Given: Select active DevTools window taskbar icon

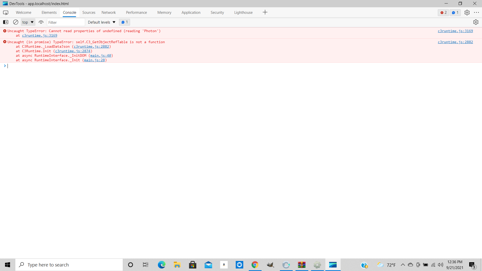Looking at the screenshot, I should point(333,265).
